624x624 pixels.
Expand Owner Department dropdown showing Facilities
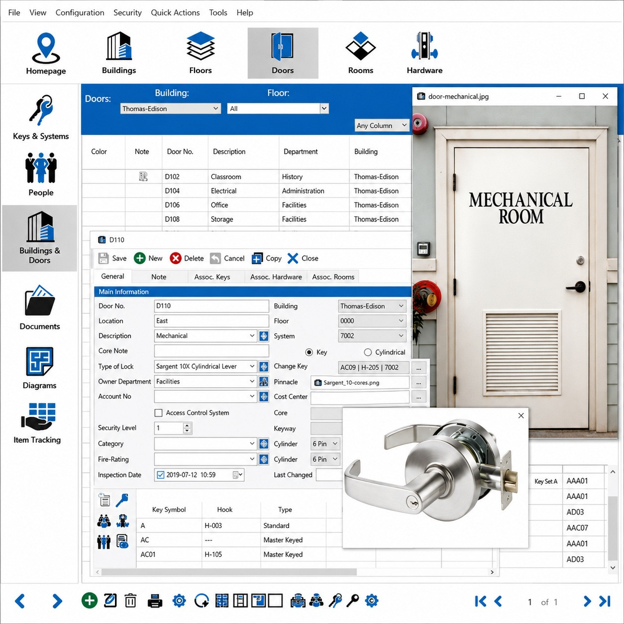(252, 382)
